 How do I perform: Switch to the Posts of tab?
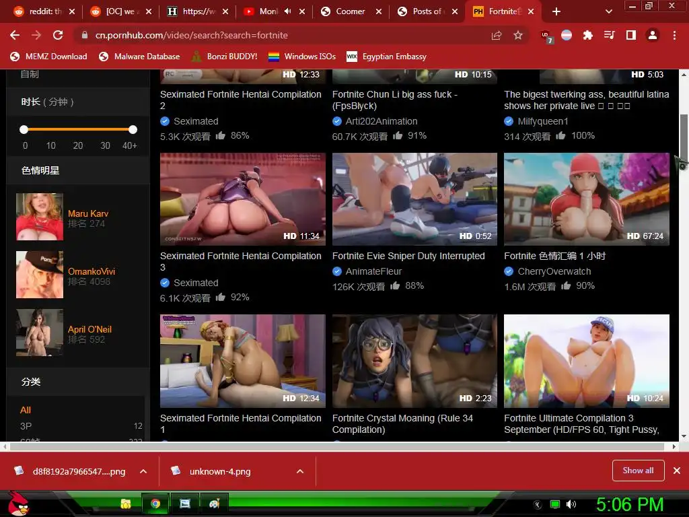click(427, 11)
